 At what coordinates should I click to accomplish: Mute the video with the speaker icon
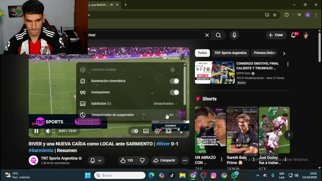48,131
